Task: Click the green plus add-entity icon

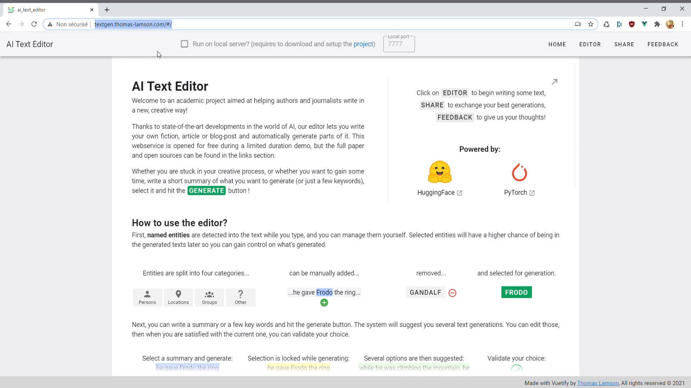Action: tap(324, 303)
